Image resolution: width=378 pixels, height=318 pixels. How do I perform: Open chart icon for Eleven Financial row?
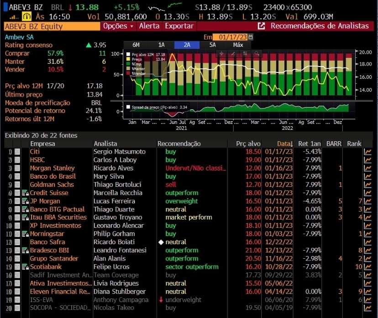[367, 292]
